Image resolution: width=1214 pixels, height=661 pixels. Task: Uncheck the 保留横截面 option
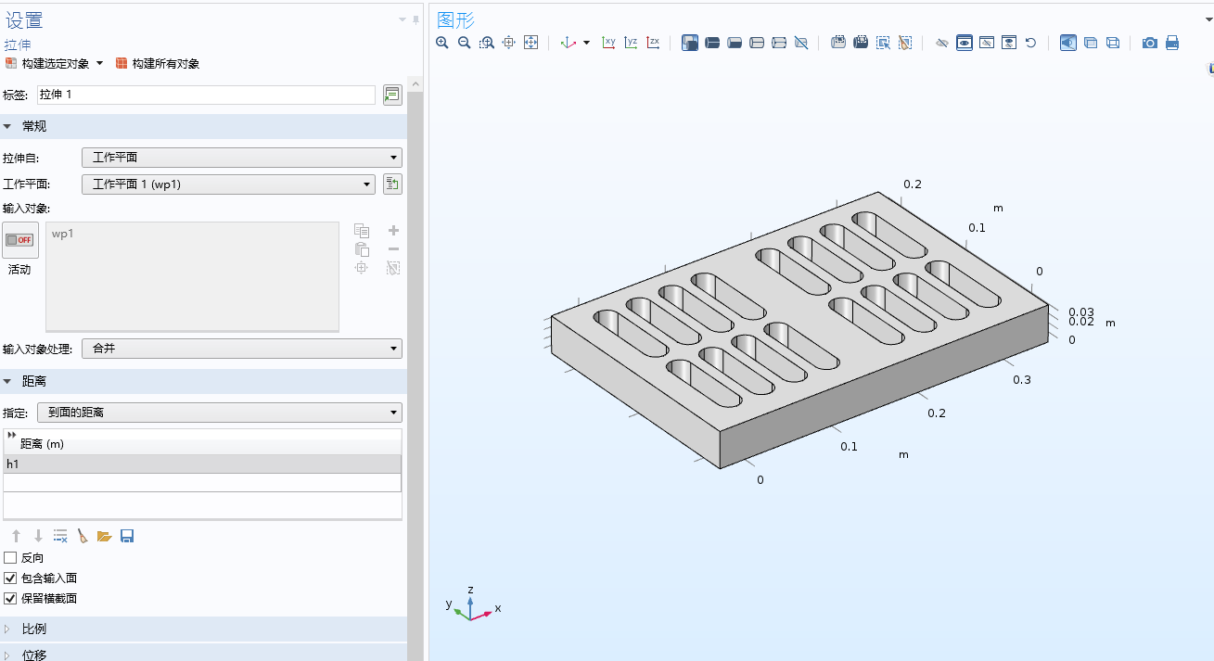[x=11, y=599]
